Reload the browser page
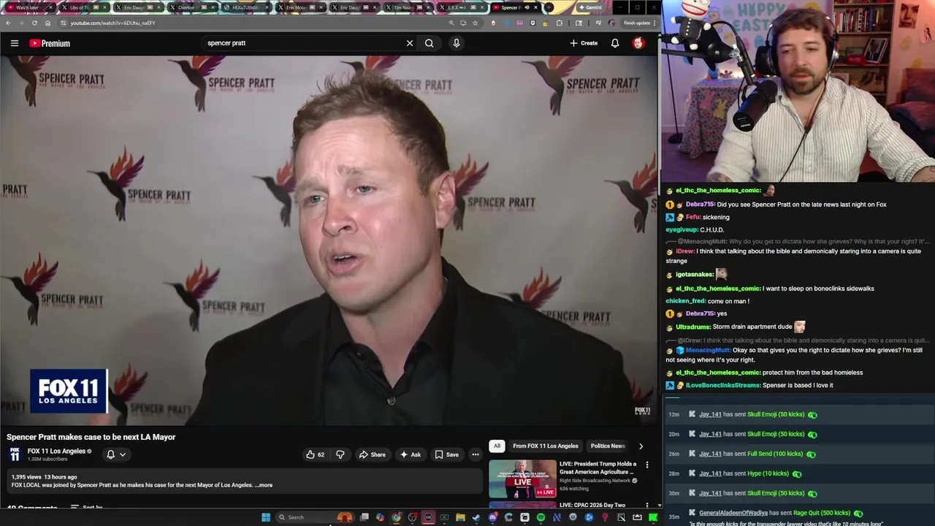Screen dimensions: 935x526 pos(34,23)
